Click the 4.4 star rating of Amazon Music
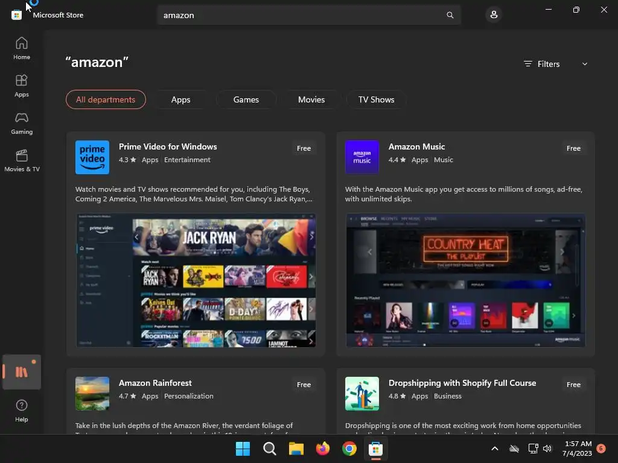618x463 pixels. tap(397, 160)
